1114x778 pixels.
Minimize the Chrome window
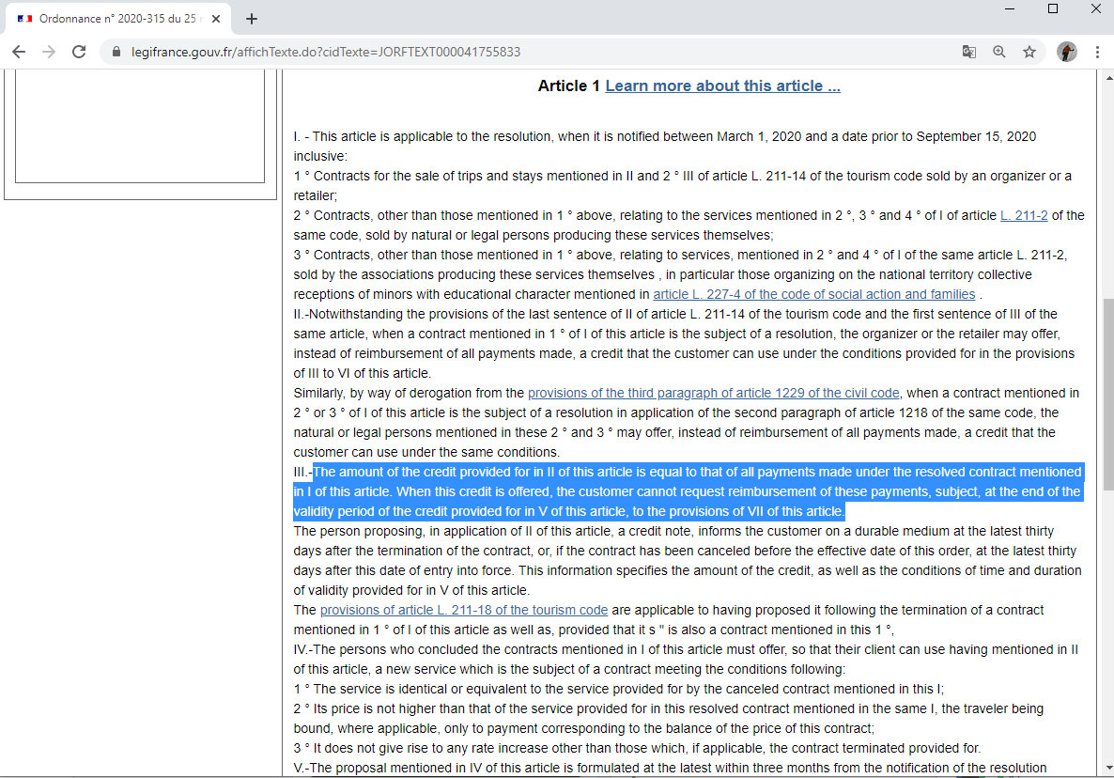pyautogui.click(x=1010, y=8)
